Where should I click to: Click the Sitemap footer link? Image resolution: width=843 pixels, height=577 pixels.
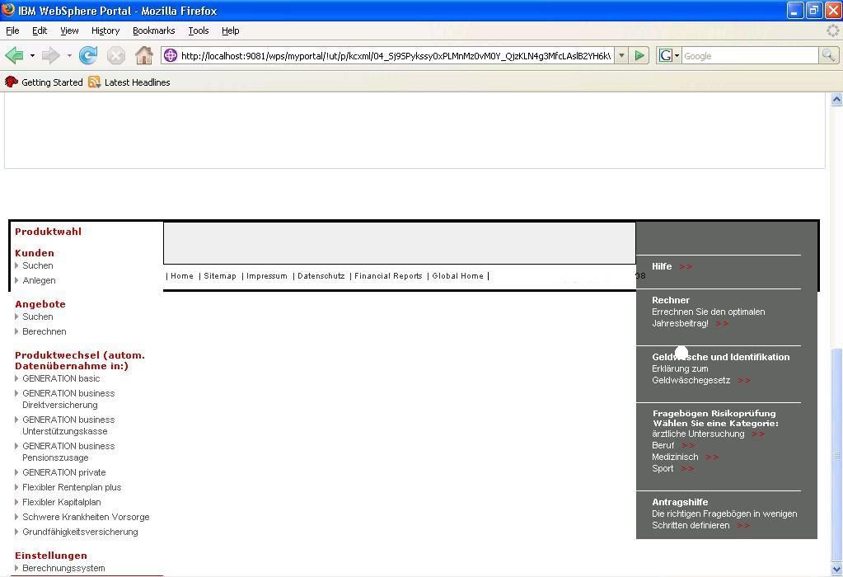(x=220, y=276)
